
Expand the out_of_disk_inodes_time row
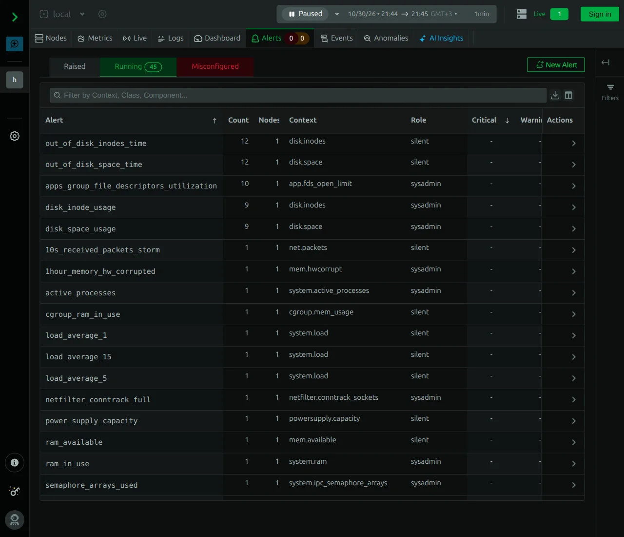[x=574, y=144]
